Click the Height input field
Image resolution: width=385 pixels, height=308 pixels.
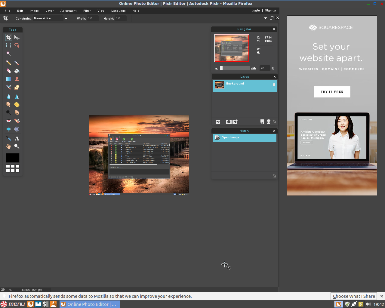point(121,18)
